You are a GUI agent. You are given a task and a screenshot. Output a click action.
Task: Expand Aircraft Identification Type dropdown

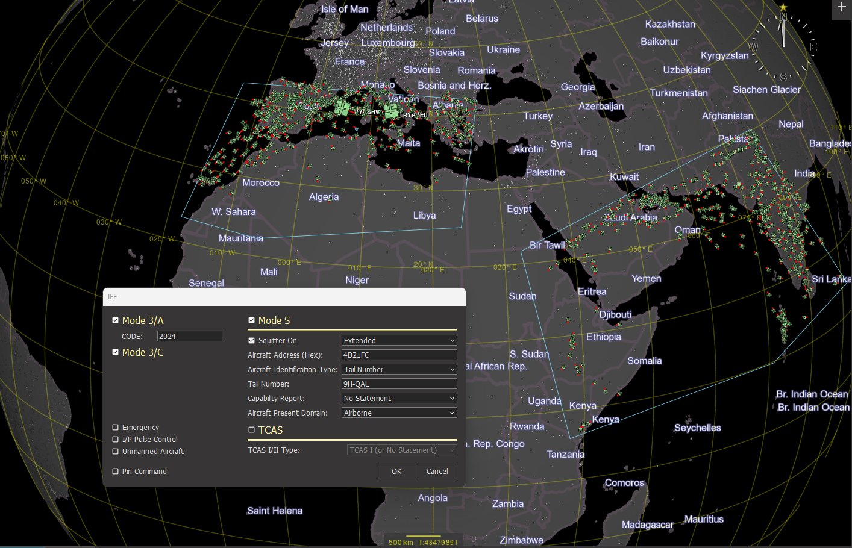pos(399,370)
